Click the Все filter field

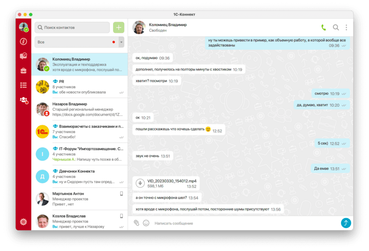tap(80, 42)
